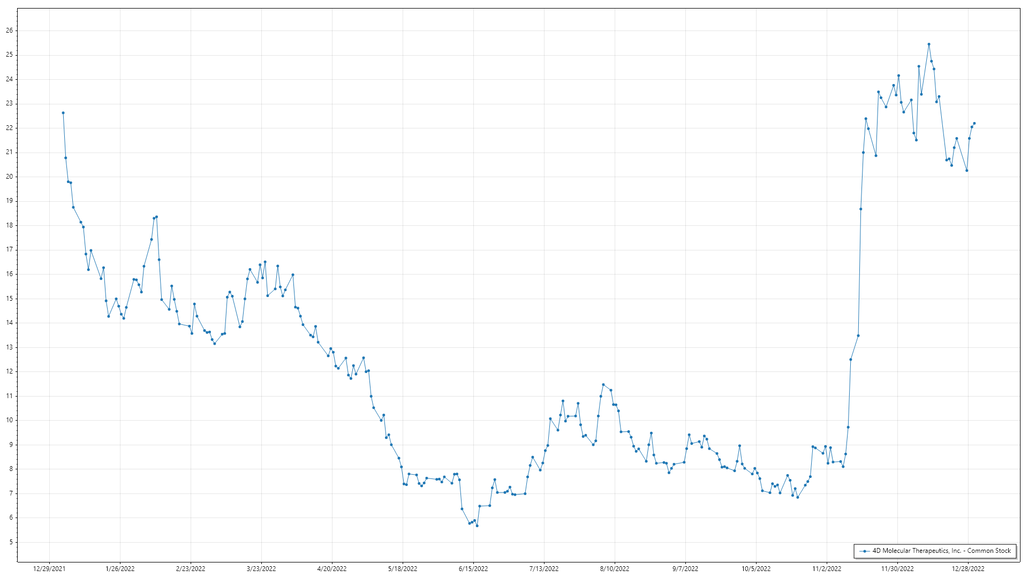
Task: Click the 5/18/2022 x-axis date label
Action: [x=403, y=568]
